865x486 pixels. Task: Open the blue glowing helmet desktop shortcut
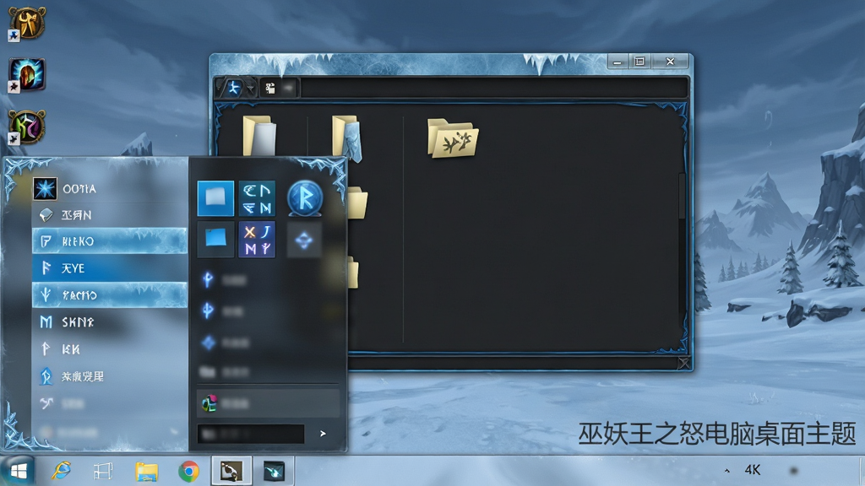[x=27, y=74]
